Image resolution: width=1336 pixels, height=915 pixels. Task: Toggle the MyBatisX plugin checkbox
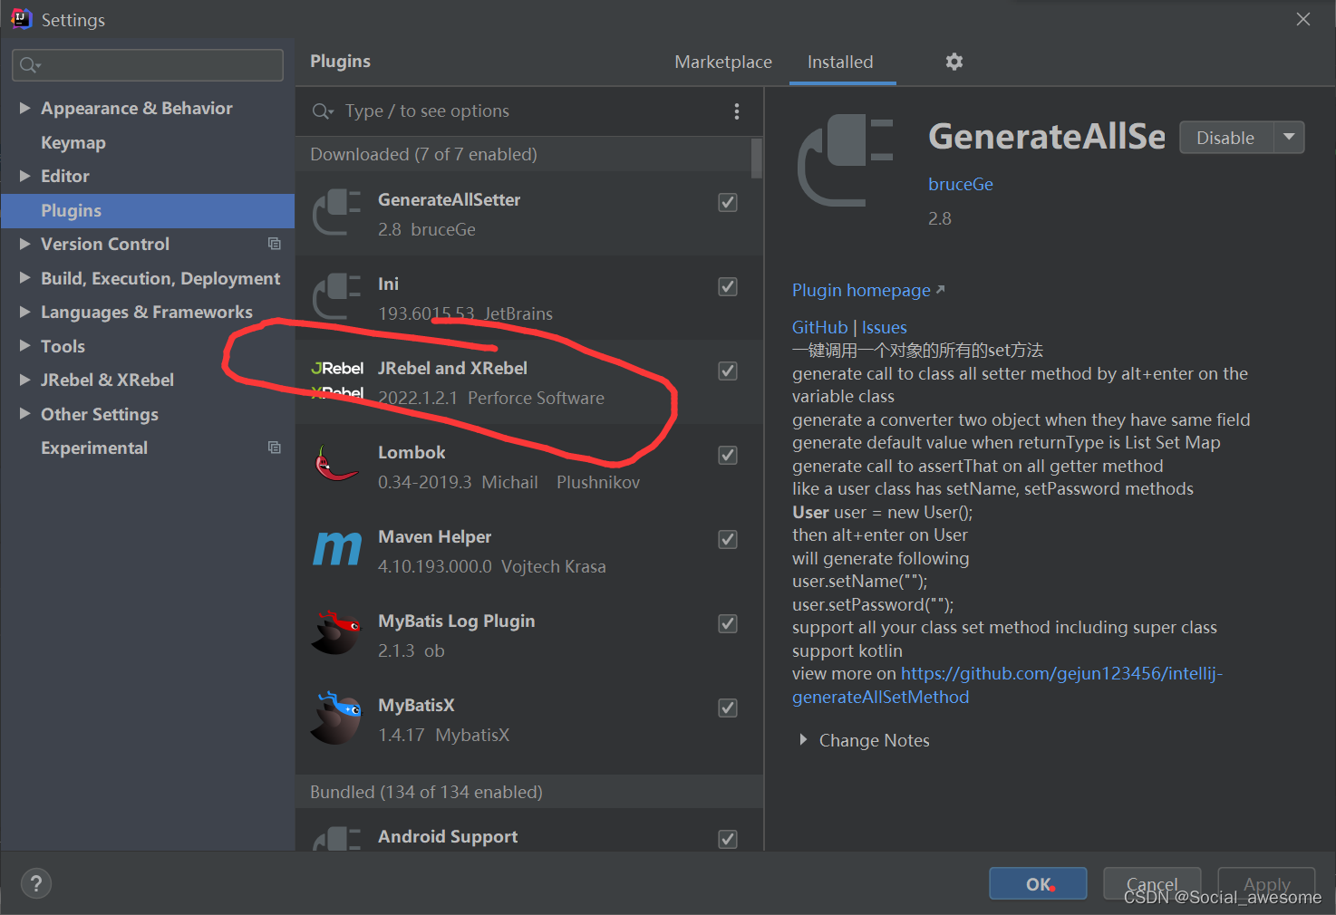click(x=728, y=708)
